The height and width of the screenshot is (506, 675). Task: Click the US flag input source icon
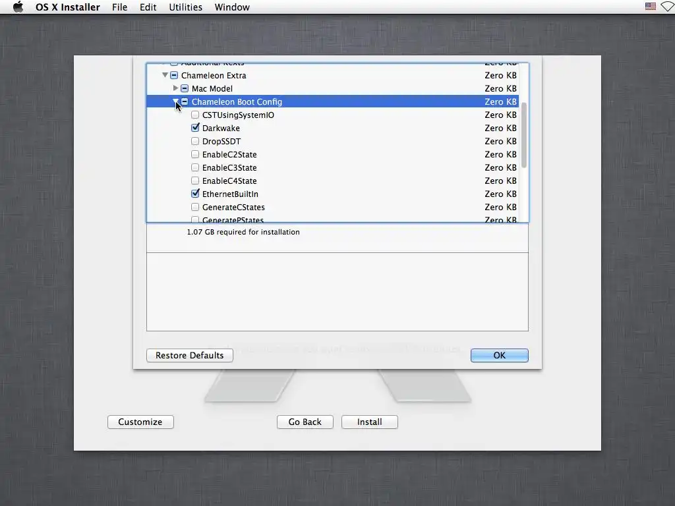[651, 7]
